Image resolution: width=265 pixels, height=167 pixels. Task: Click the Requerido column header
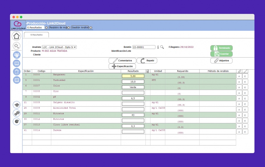click(182, 71)
